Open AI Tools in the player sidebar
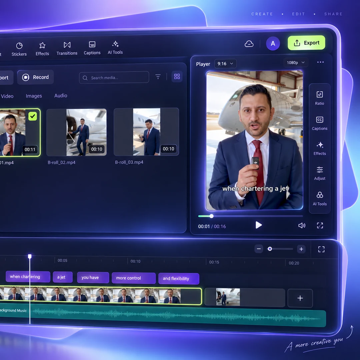This screenshot has height=360, width=360. [x=320, y=199]
